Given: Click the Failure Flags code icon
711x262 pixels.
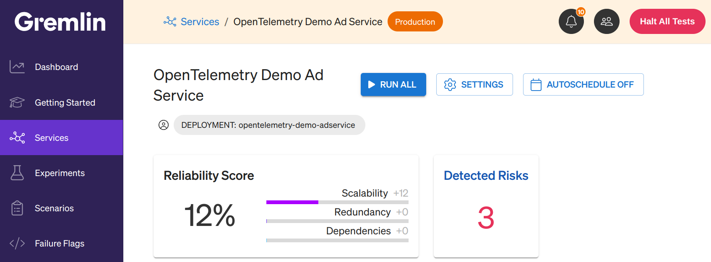Looking at the screenshot, I should pyautogui.click(x=17, y=243).
